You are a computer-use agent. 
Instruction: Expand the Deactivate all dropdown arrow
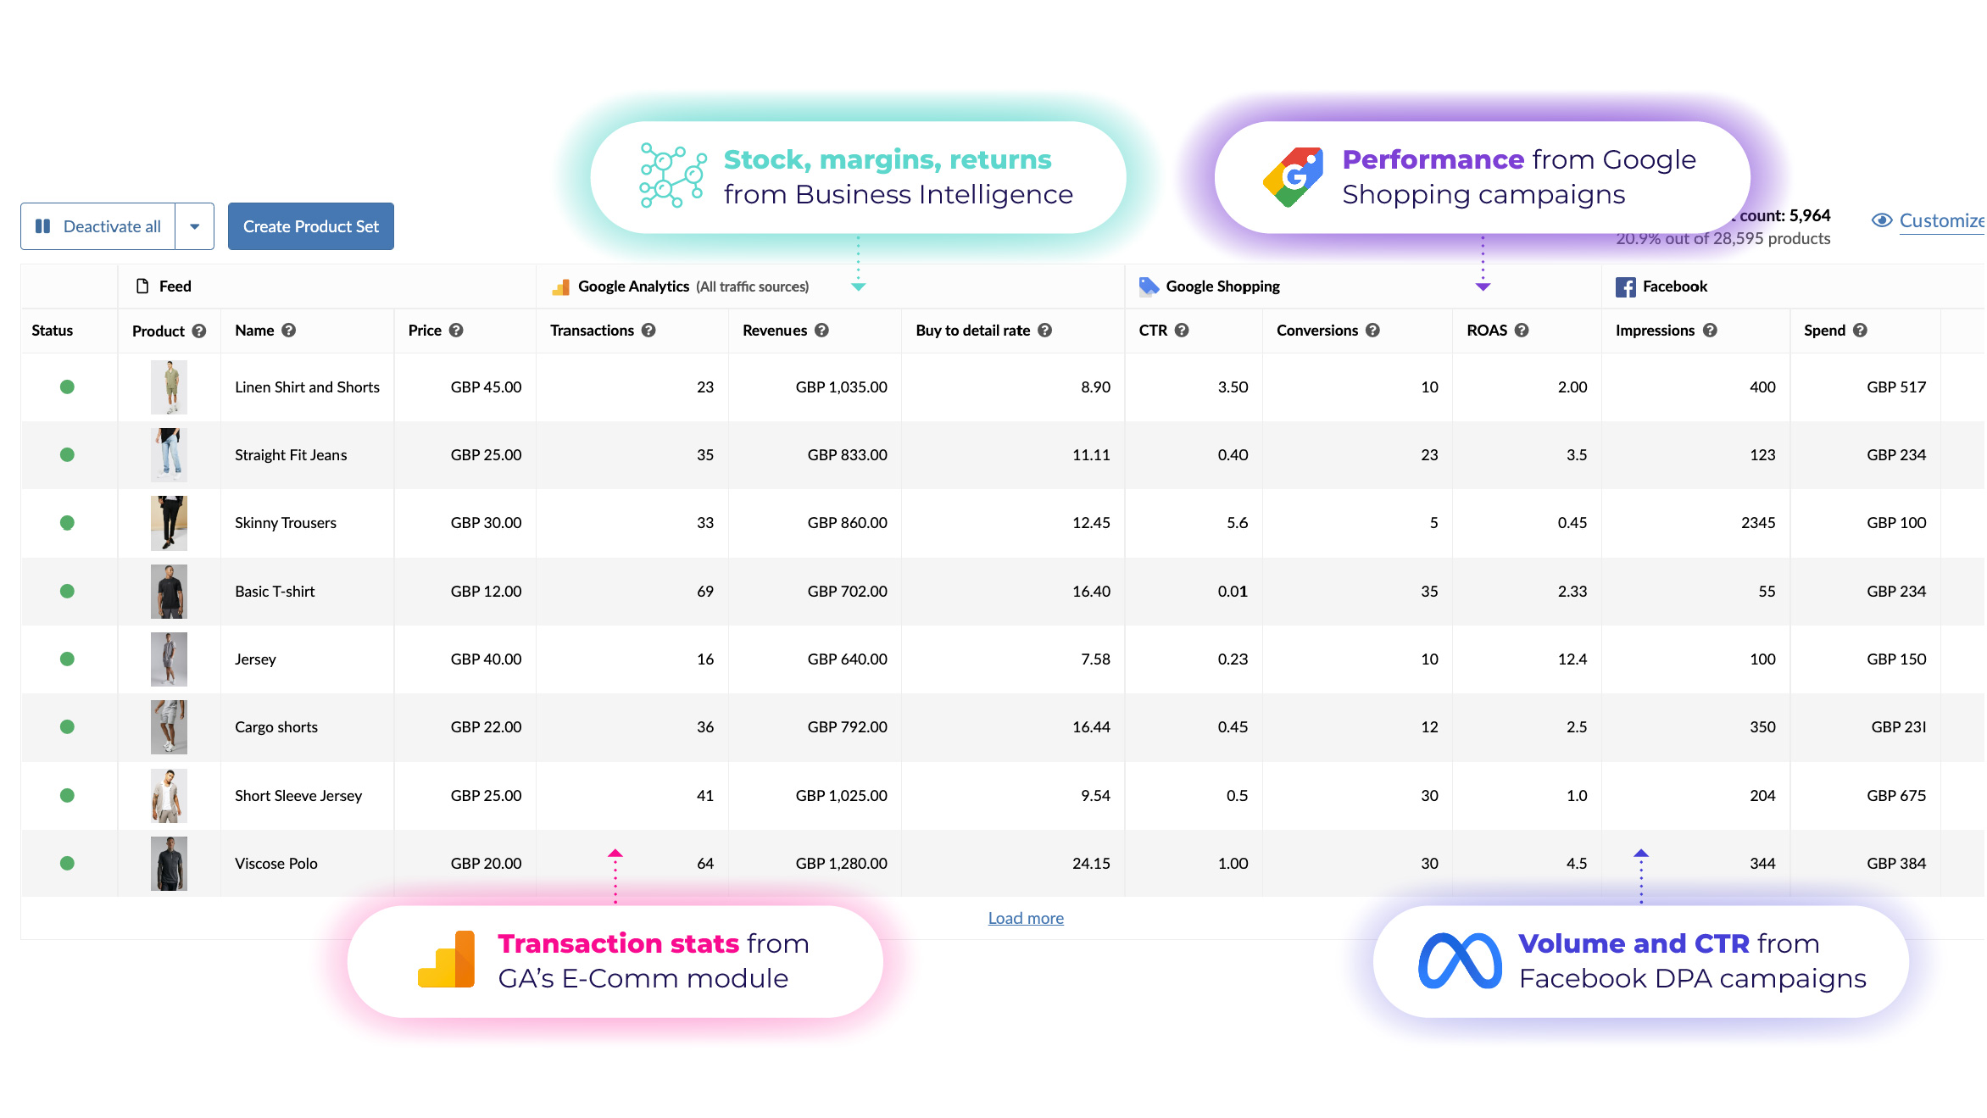click(195, 226)
